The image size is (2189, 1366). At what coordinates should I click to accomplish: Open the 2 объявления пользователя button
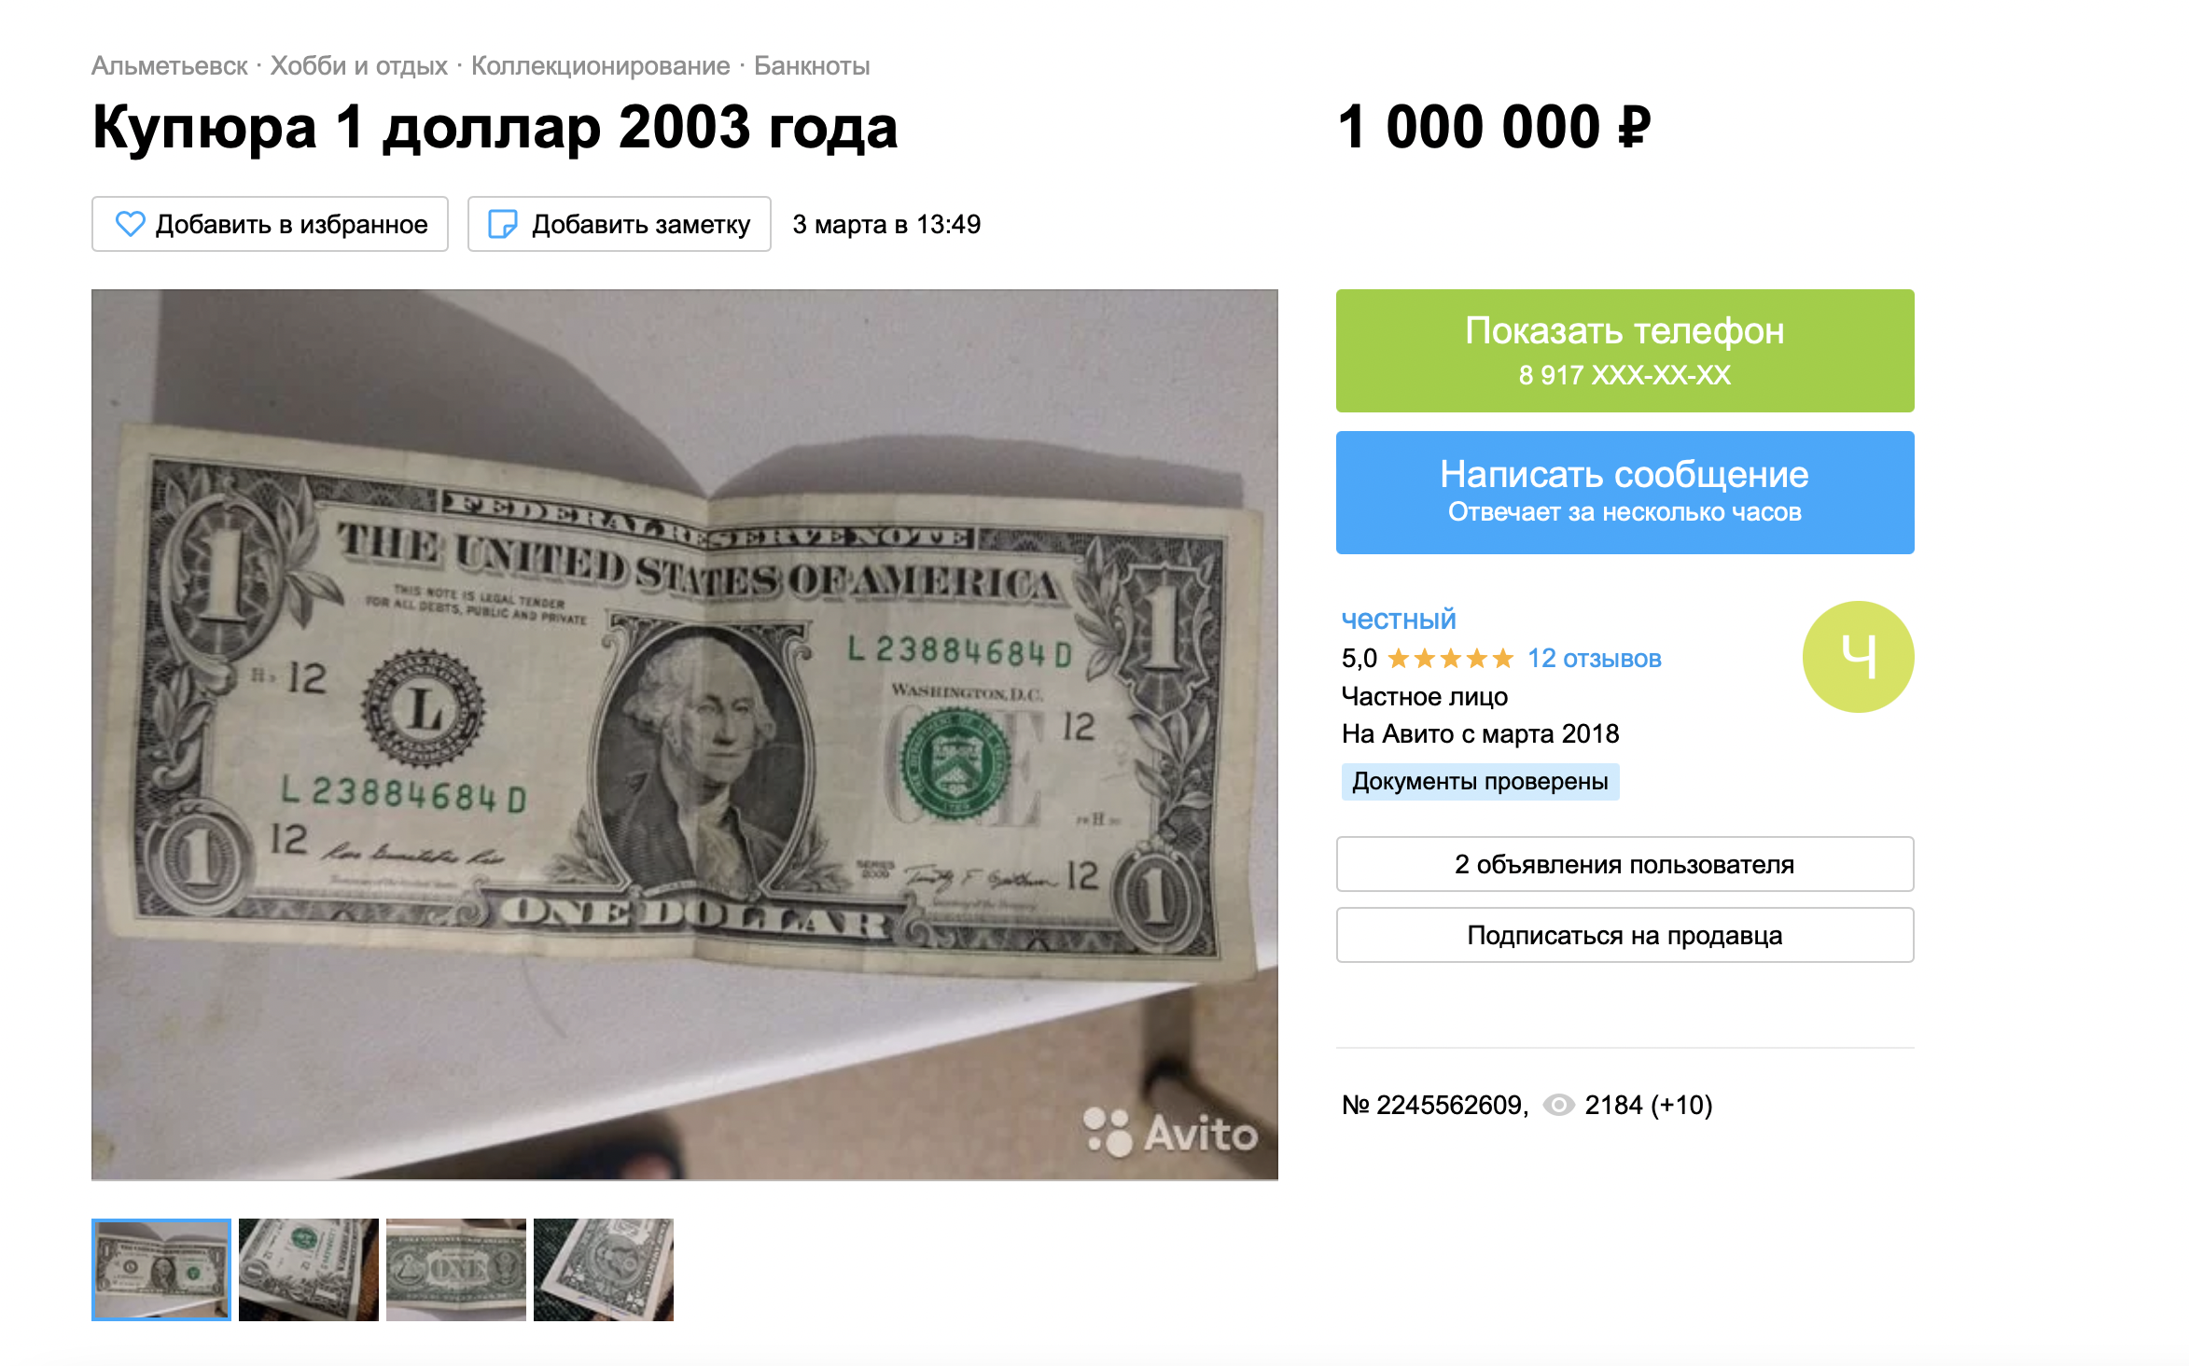tap(1624, 864)
